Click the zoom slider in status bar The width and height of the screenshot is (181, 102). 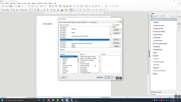(x=169, y=97)
